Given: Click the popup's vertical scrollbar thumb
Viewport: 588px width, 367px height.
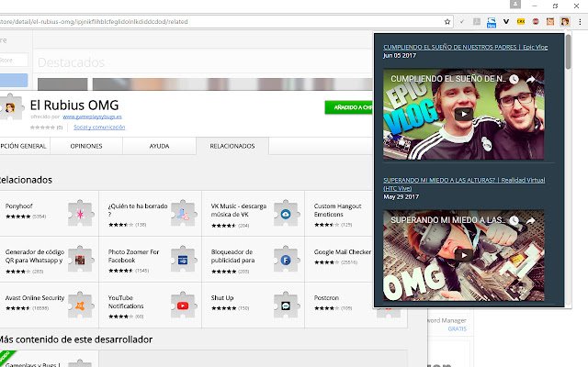Looking at the screenshot, I should (x=568, y=51).
